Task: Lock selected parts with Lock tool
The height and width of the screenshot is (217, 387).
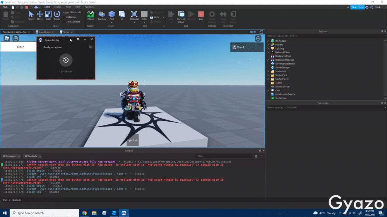Action: pos(154,17)
